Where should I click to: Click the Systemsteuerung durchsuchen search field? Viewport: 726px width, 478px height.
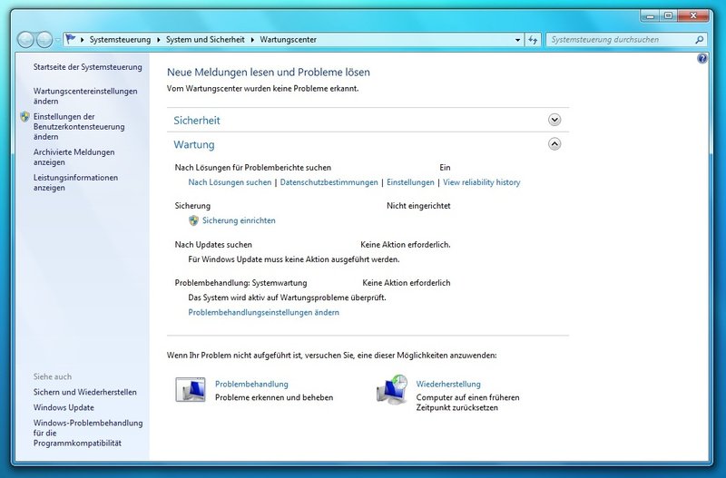pos(619,40)
